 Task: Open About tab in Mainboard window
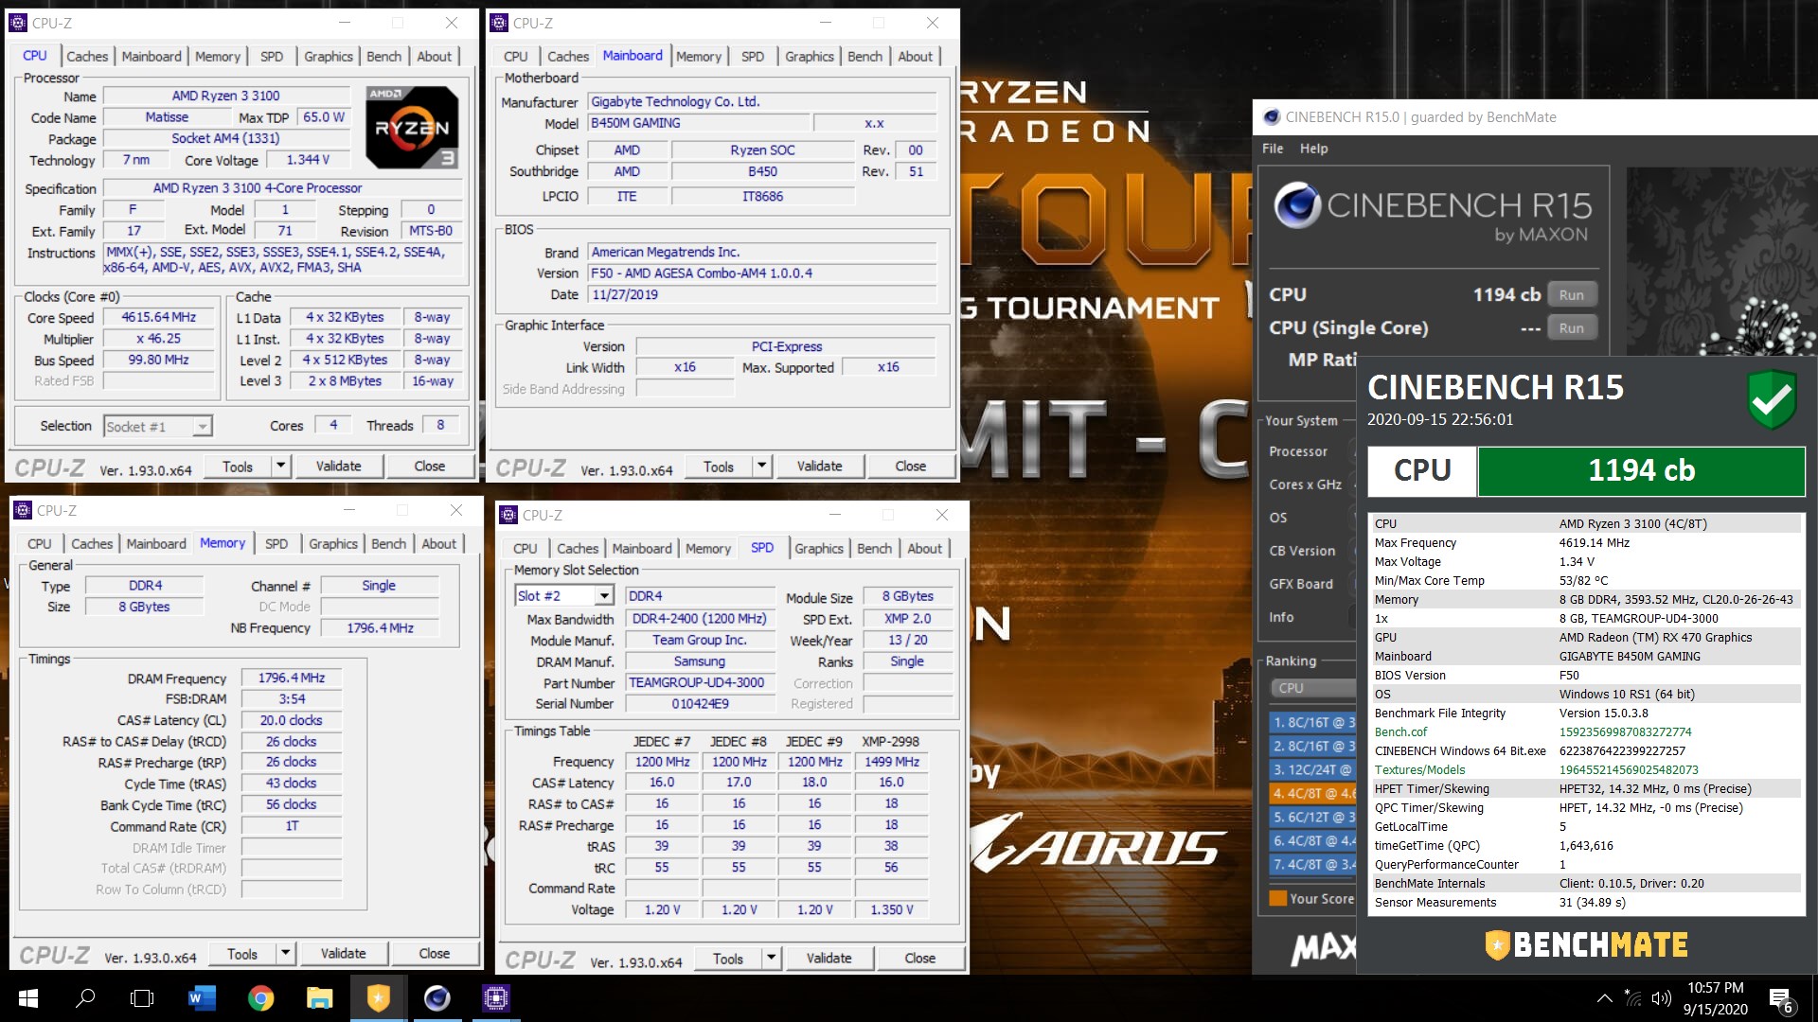[915, 57]
